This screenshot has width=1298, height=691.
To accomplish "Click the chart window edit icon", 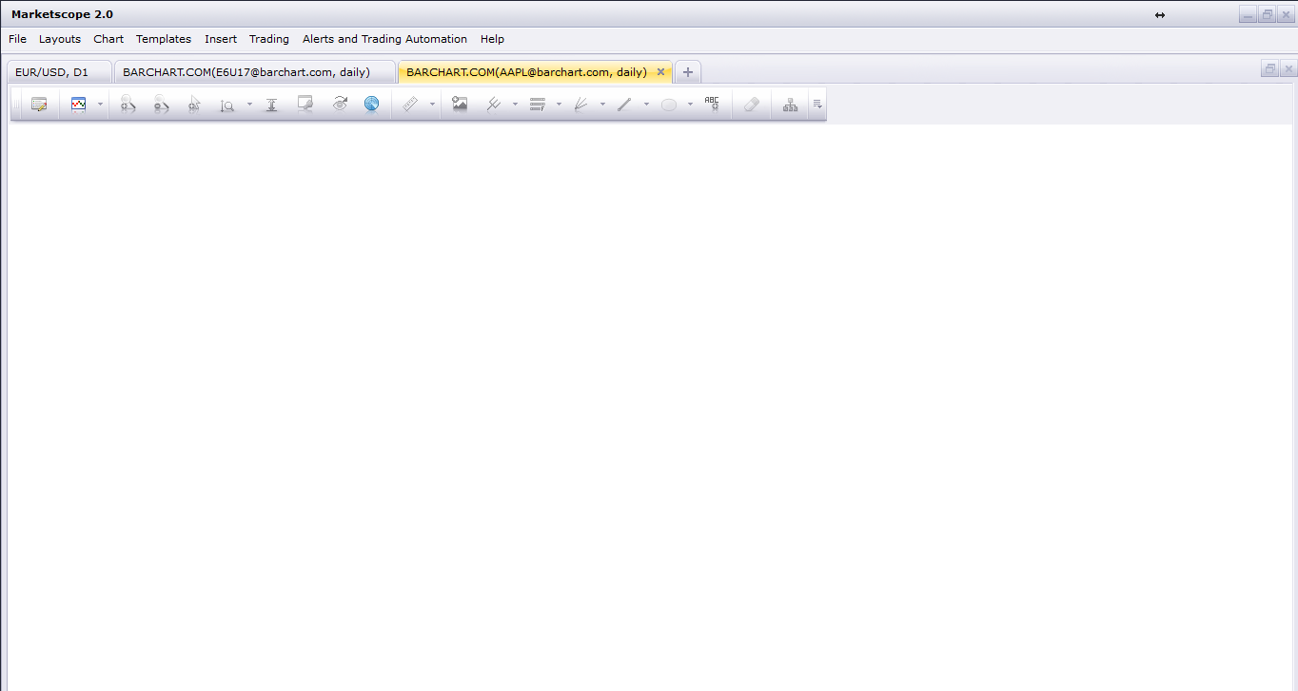I will 305,105.
